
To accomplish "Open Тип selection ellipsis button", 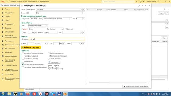I will click(62, 29).
